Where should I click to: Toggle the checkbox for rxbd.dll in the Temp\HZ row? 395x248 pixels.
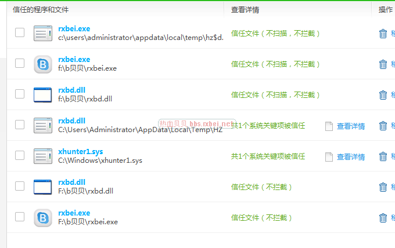20,125
